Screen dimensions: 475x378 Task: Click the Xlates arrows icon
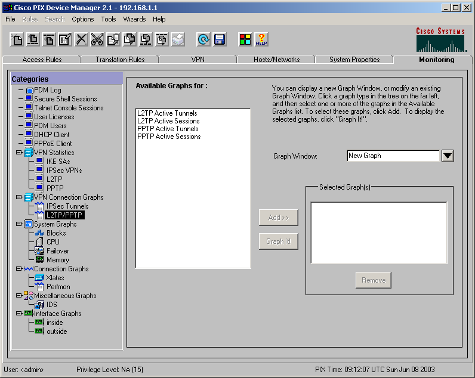[x=39, y=277]
